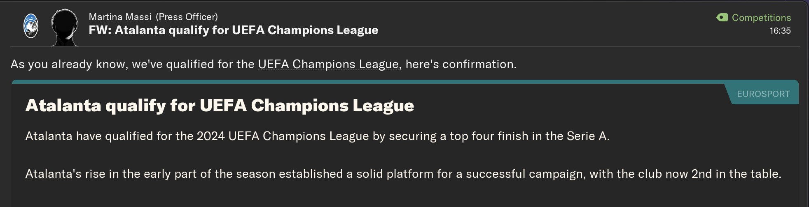The width and height of the screenshot is (809, 207).
Task: Click the Atalanta club badge icon
Action: point(31,26)
